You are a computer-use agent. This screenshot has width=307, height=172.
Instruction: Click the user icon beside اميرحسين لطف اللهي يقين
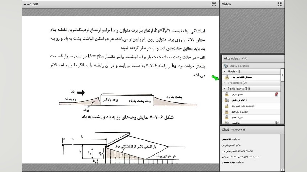[226, 106]
